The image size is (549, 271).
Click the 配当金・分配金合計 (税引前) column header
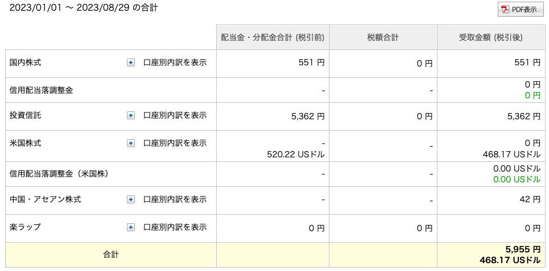(273, 37)
